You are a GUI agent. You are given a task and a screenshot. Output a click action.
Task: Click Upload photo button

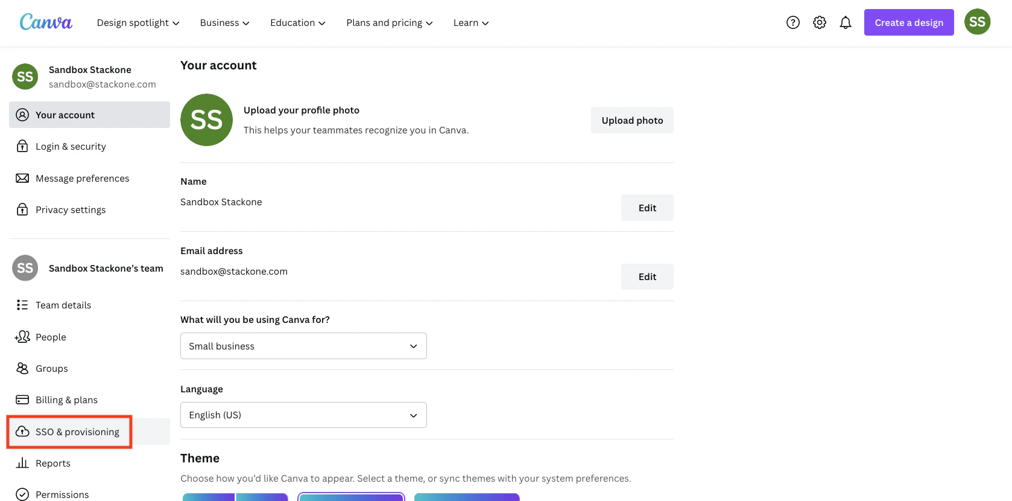pyautogui.click(x=632, y=120)
